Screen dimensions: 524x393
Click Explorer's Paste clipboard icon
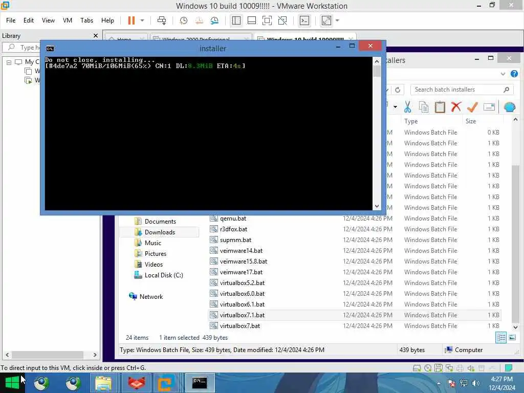pyautogui.click(x=440, y=107)
